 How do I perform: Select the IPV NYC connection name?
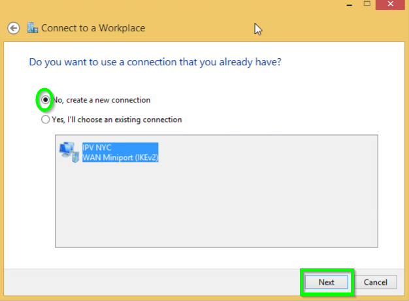pos(97,148)
